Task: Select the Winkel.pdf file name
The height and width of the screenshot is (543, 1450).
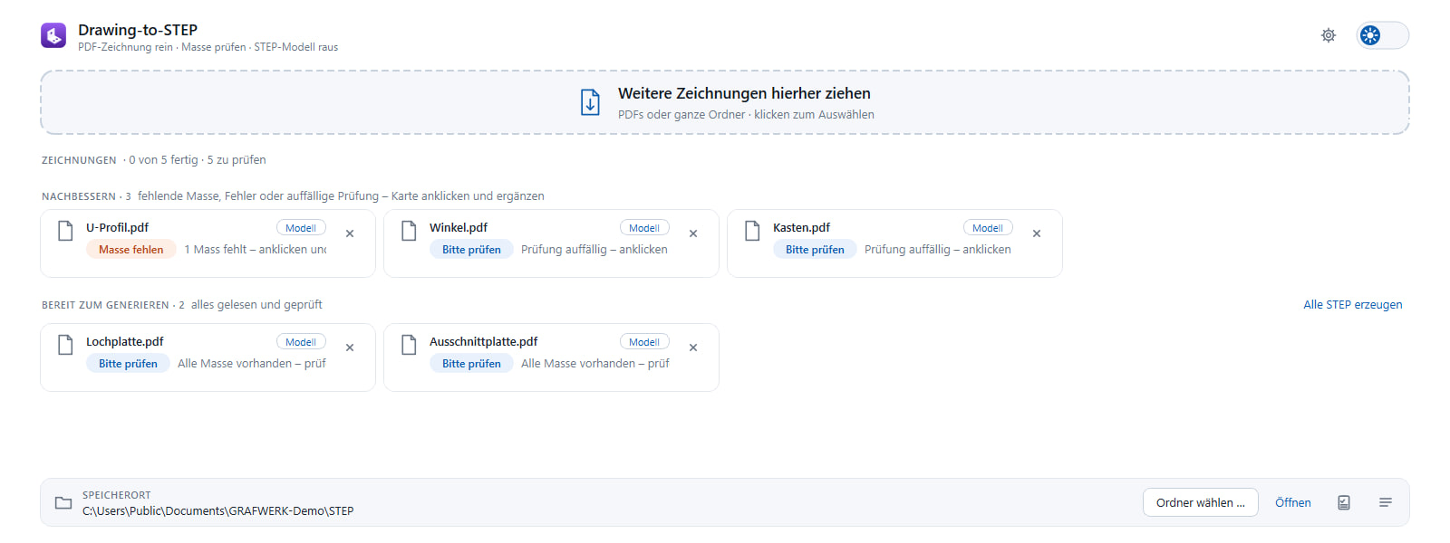Action: (x=459, y=228)
